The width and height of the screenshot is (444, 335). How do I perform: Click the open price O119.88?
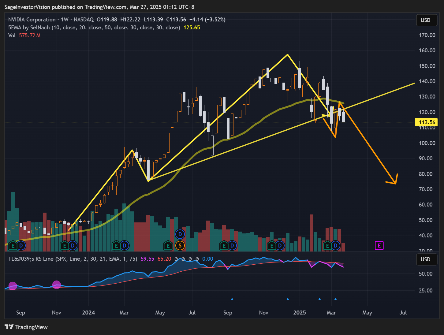click(107, 20)
